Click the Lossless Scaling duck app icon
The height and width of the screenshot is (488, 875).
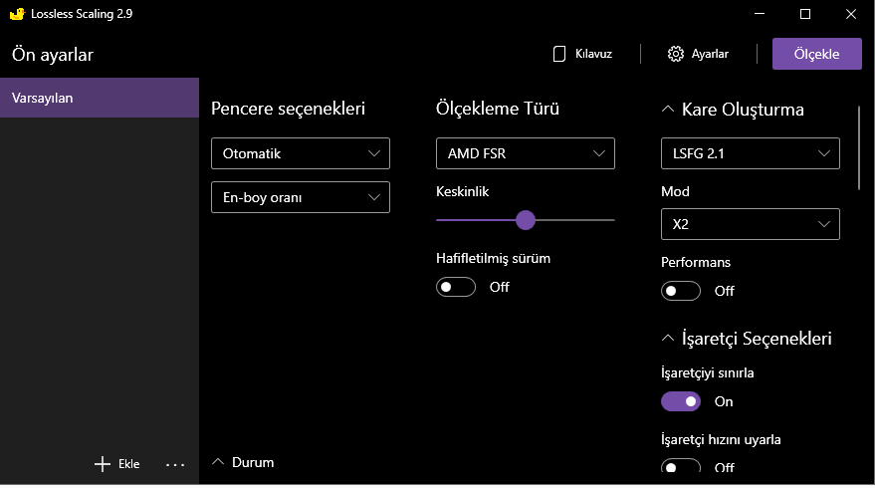point(17,14)
